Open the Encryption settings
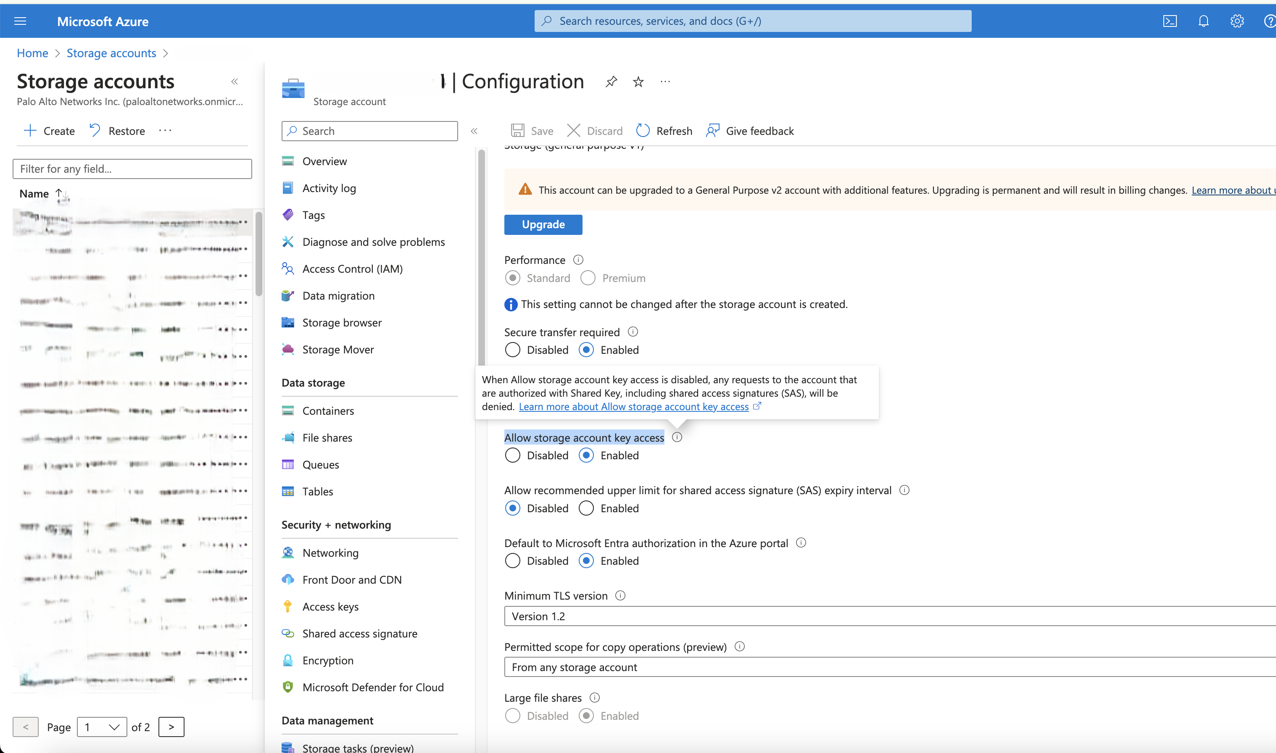Screen dimensions: 1276x753 pyautogui.click(x=328, y=660)
